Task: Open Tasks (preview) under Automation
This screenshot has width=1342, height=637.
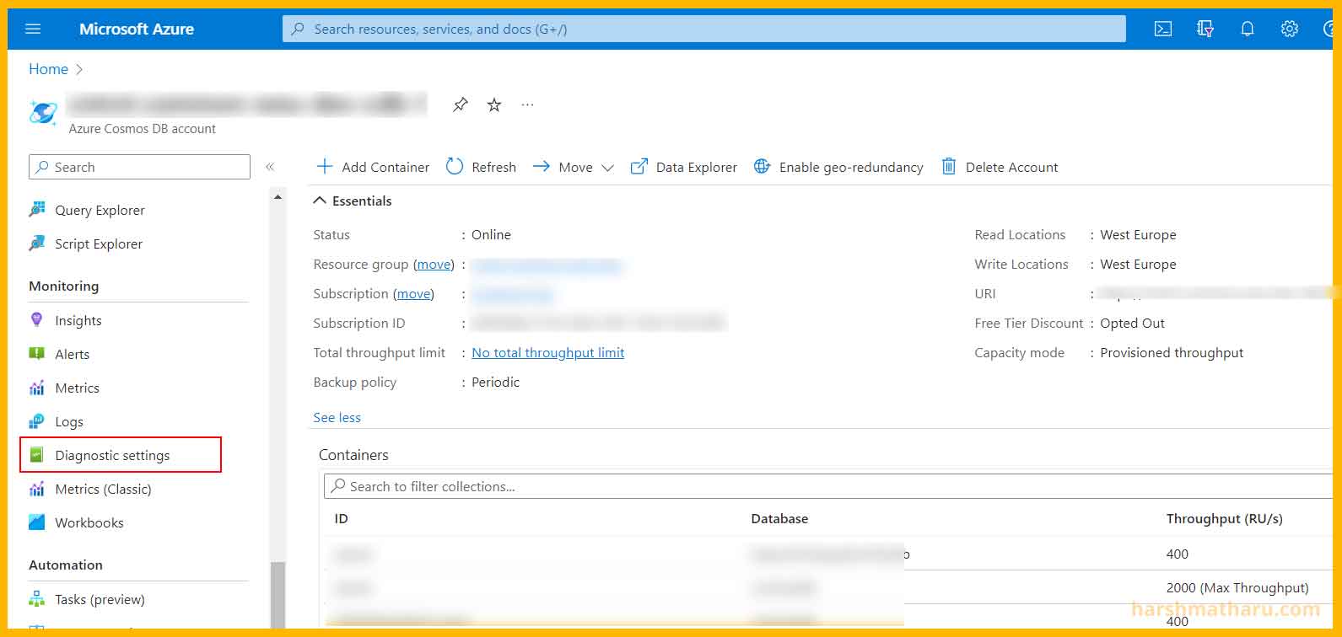Action: pos(100,599)
